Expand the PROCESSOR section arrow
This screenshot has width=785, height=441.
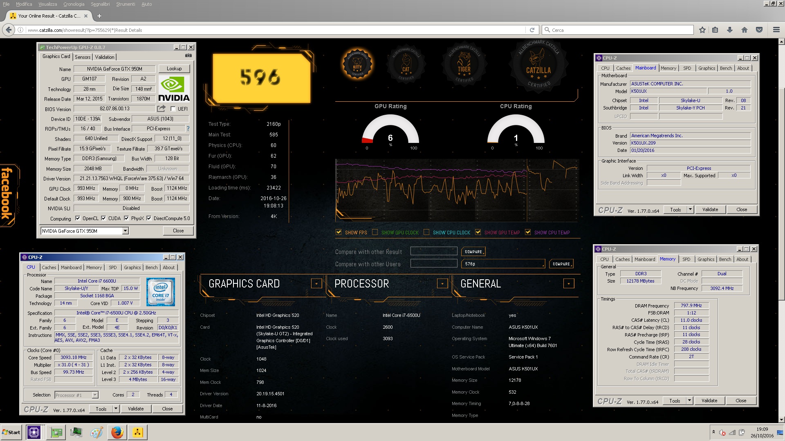[442, 283]
